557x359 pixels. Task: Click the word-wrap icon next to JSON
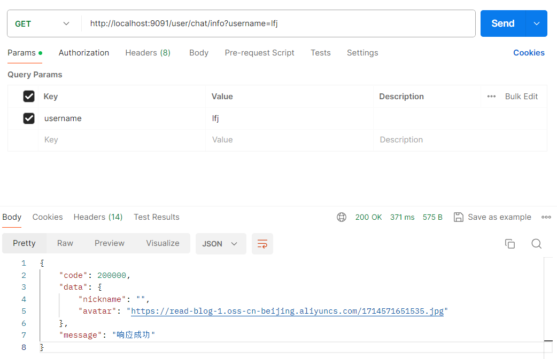262,244
